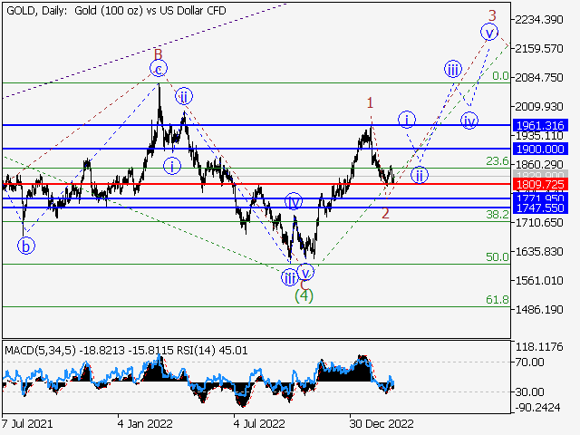Click the -90.2424 indicator scale value
Screen dimensions: 580x435
(537, 408)
